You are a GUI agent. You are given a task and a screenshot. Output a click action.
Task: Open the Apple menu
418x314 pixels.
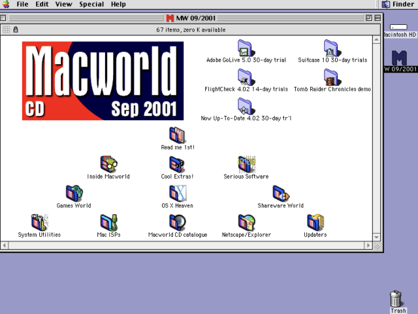(x=6, y=5)
